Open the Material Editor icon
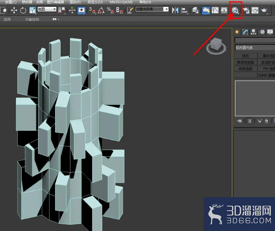This screenshot has height=231, width=275. (x=236, y=10)
